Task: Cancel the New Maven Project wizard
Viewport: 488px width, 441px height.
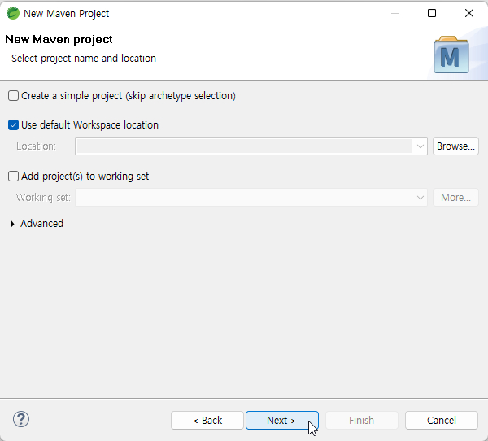Action: (442, 420)
